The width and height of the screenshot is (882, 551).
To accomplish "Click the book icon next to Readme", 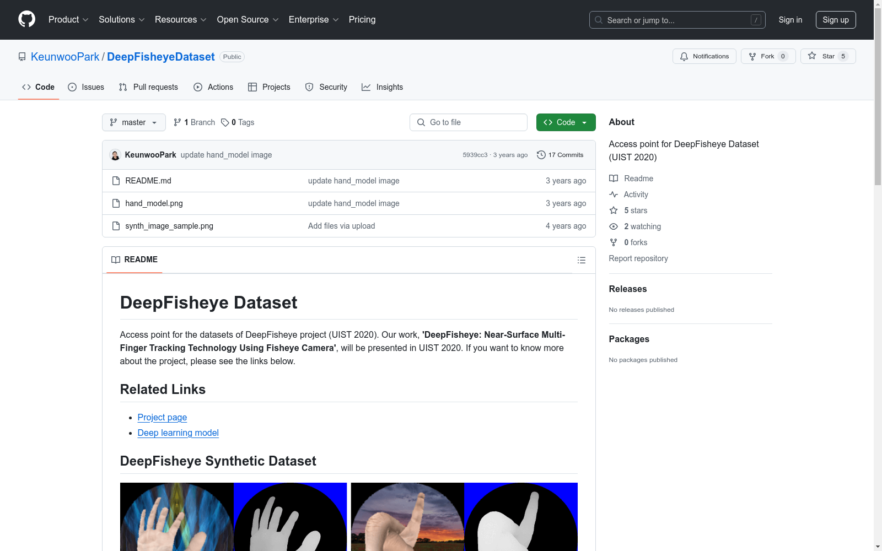I will point(614,179).
